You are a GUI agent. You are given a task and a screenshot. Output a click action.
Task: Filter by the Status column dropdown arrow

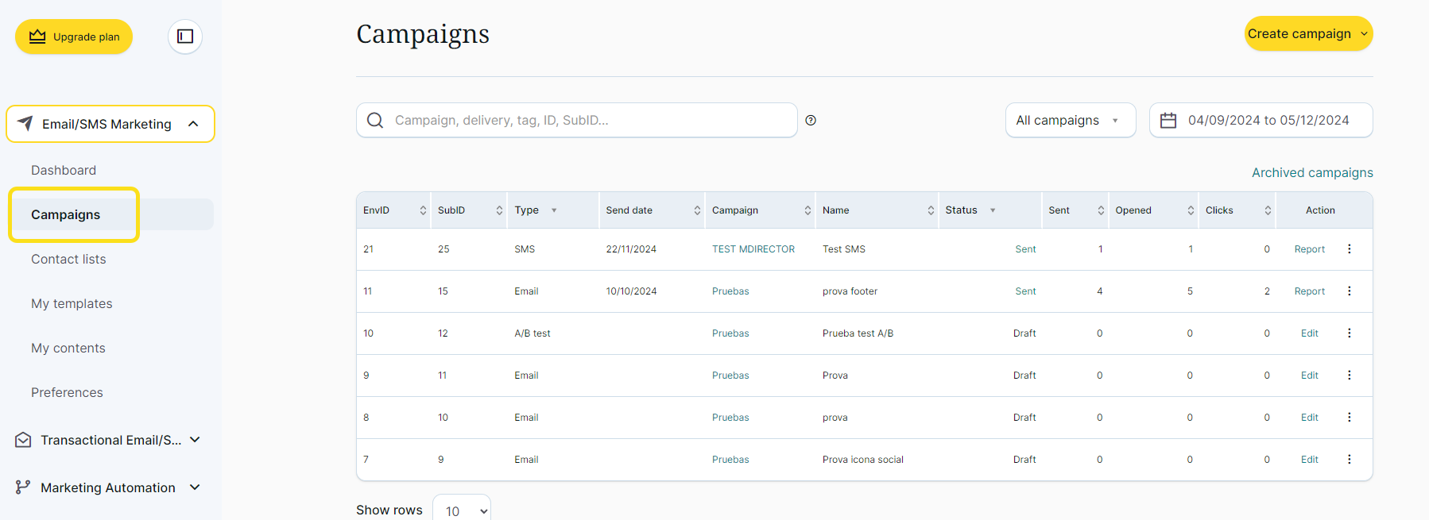(993, 210)
